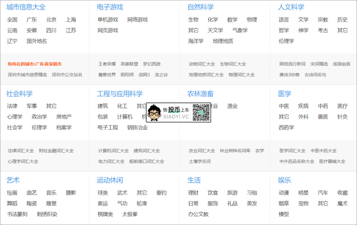
Task: Open the 网页游戏 subcategory
Action: click(x=108, y=30)
